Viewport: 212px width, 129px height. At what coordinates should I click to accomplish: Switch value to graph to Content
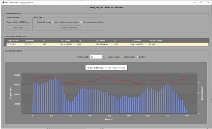pos(137,57)
